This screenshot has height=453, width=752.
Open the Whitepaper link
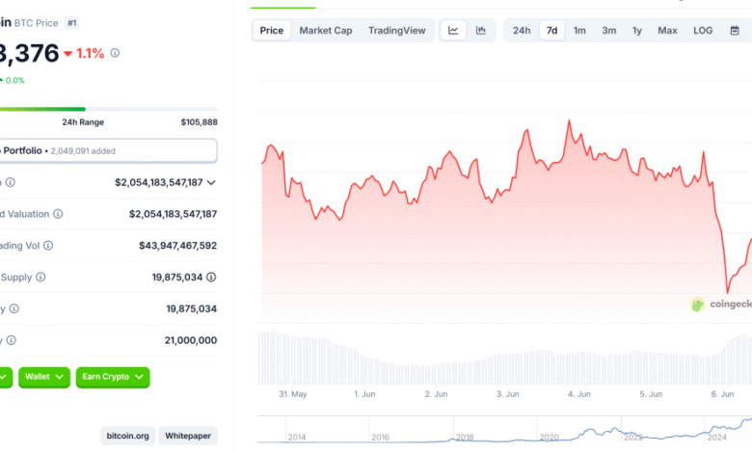point(188,436)
